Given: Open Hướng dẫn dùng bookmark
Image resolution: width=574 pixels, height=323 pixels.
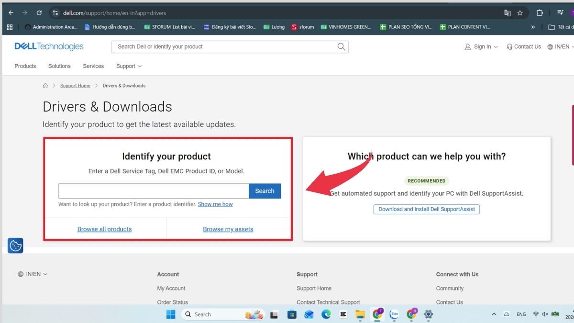Looking at the screenshot, I should click(110, 27).
